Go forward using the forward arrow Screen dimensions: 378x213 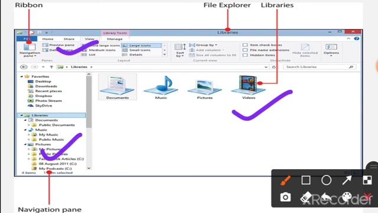coord(34,67)
